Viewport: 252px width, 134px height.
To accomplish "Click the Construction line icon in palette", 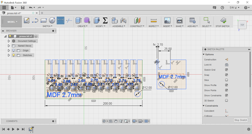I will (226, 59).
